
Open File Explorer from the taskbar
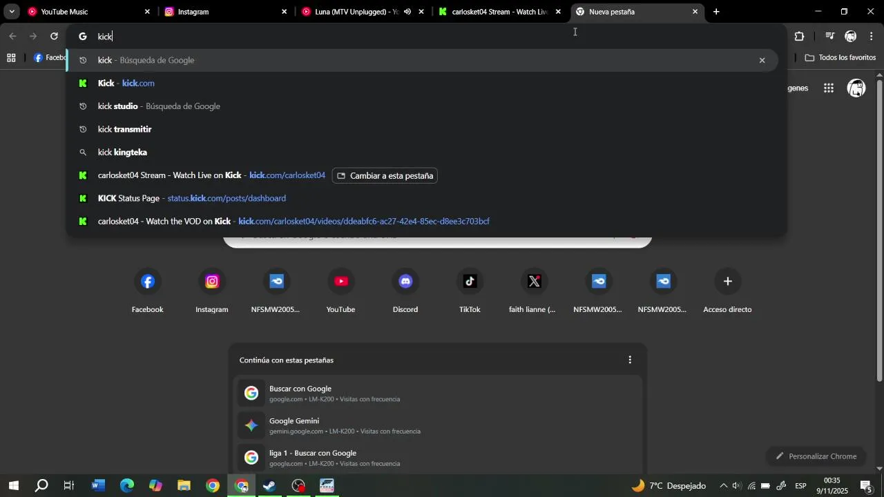184,486
